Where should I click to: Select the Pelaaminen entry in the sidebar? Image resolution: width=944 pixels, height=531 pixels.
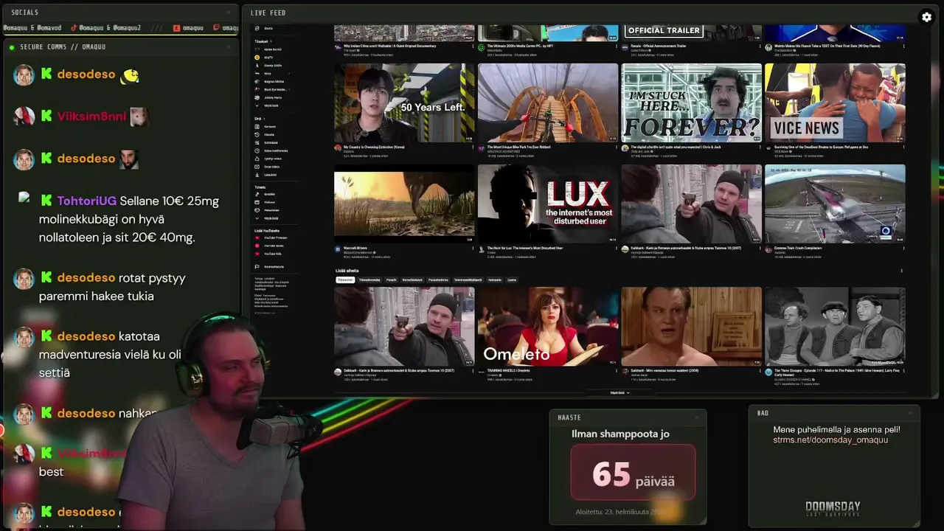[265, 209]
